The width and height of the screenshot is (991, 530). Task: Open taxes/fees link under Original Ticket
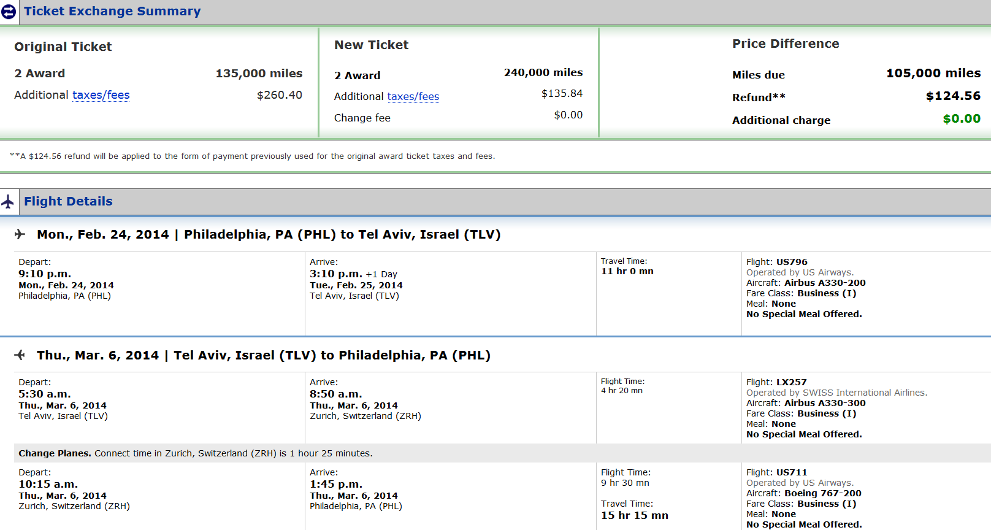(101, 95)
